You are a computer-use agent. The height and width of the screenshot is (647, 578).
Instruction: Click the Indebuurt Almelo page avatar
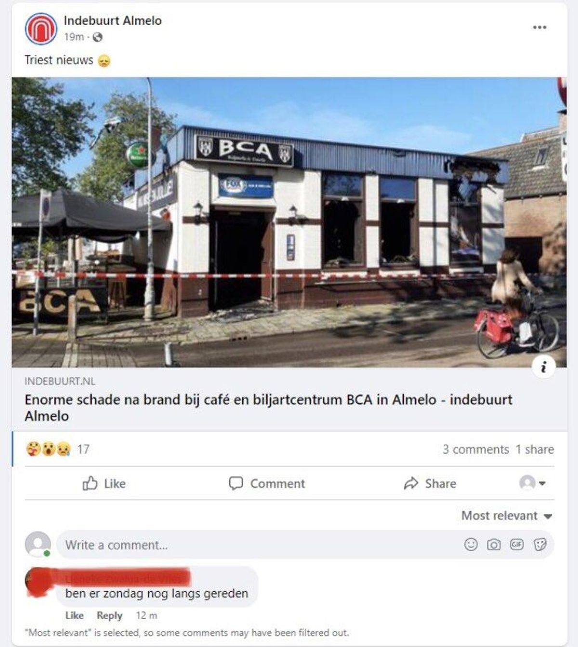click(x=41, y=29)
